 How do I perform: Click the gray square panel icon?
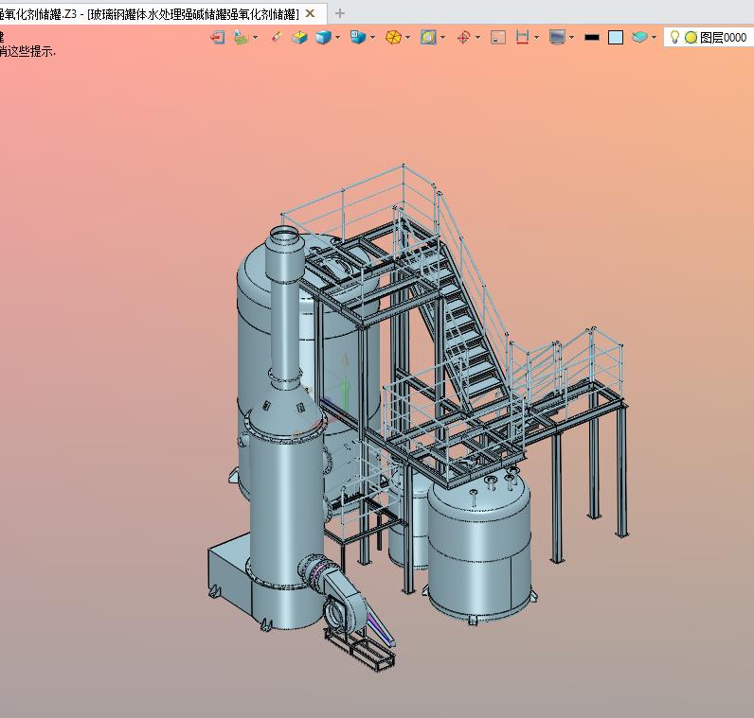[498, 38]
